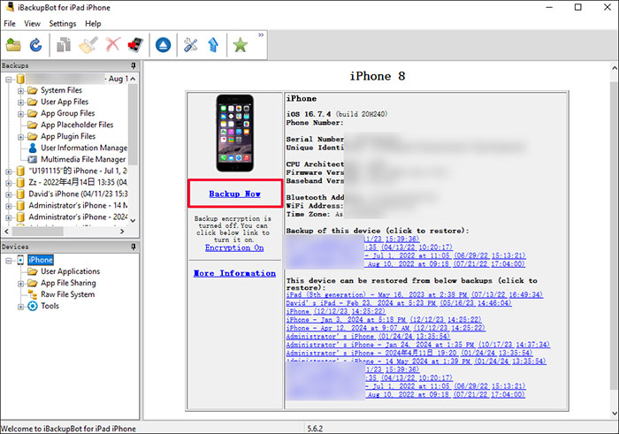
Task: Click version 5.6.2 in status bar
Action: point(315,429)
